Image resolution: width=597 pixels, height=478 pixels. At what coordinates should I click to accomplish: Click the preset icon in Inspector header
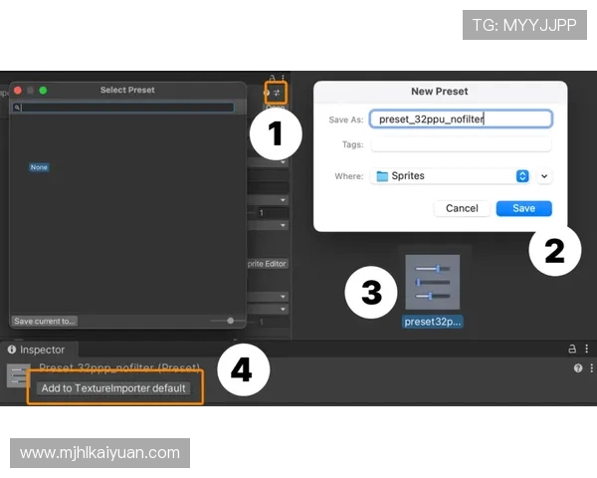[17, 375]
